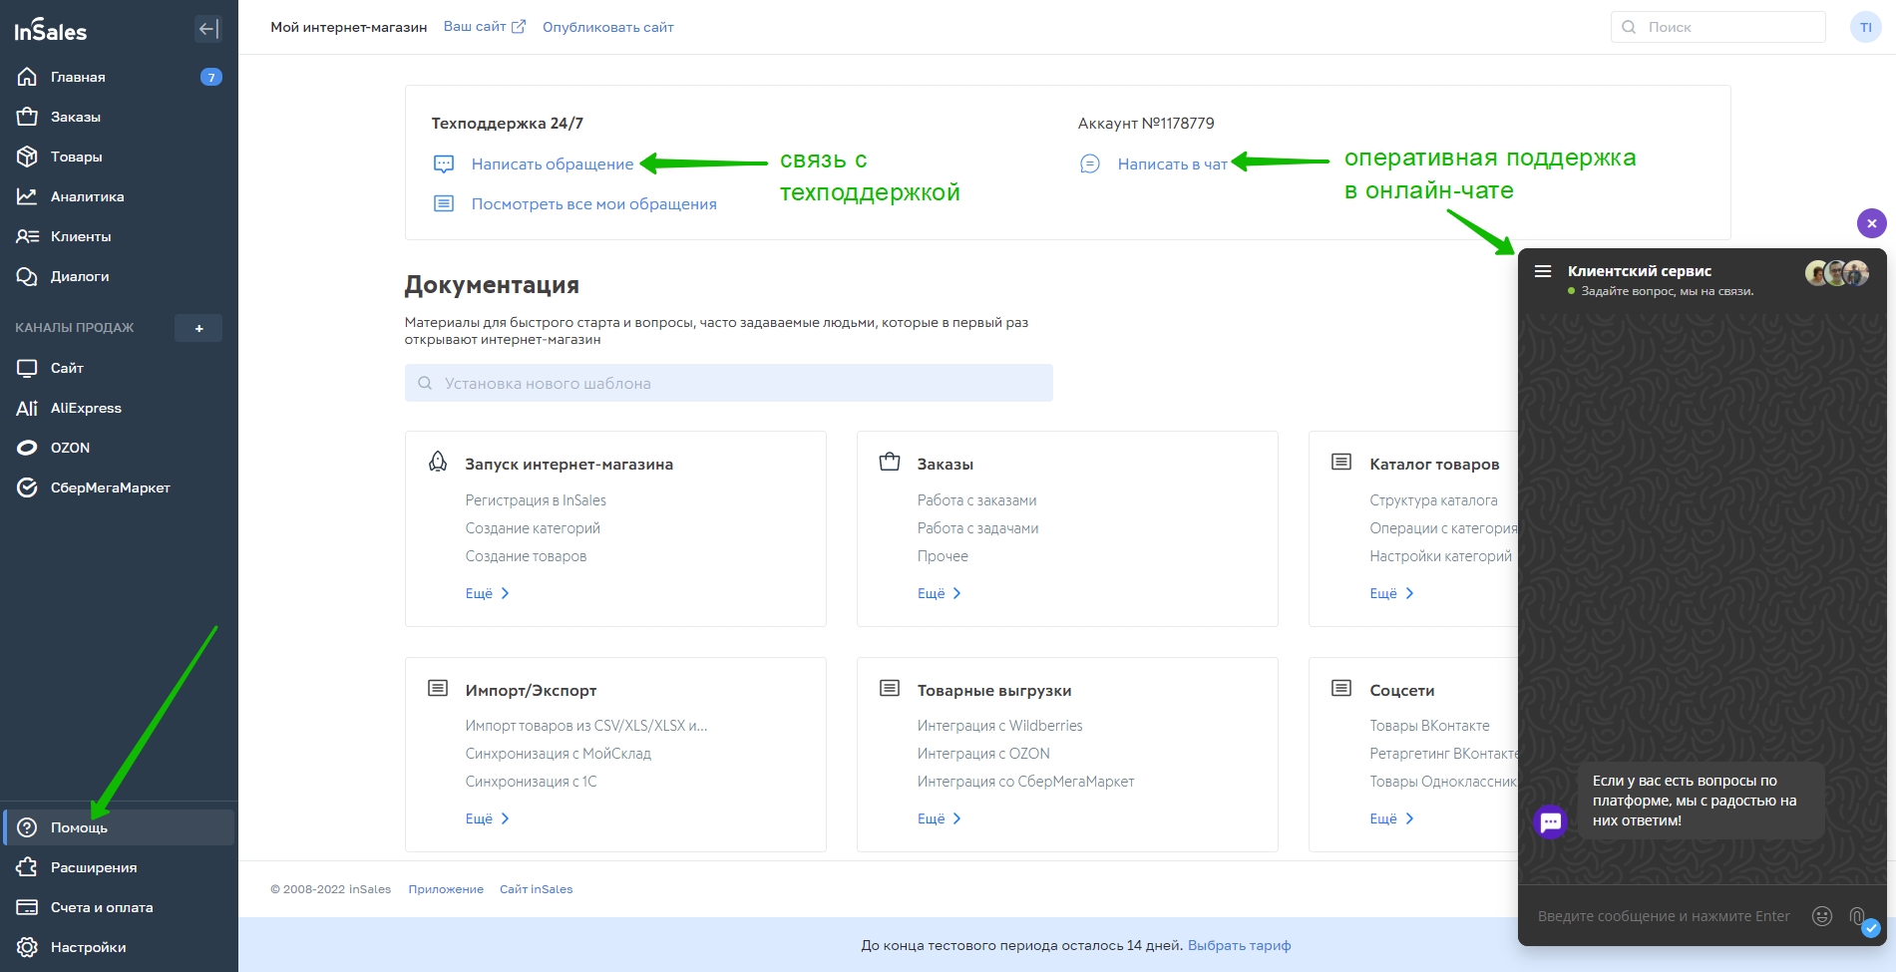This screenshot has width=1896, height=972.
Task: Expand Ещё under Заказы card
Action: click(x=940, y=593)
